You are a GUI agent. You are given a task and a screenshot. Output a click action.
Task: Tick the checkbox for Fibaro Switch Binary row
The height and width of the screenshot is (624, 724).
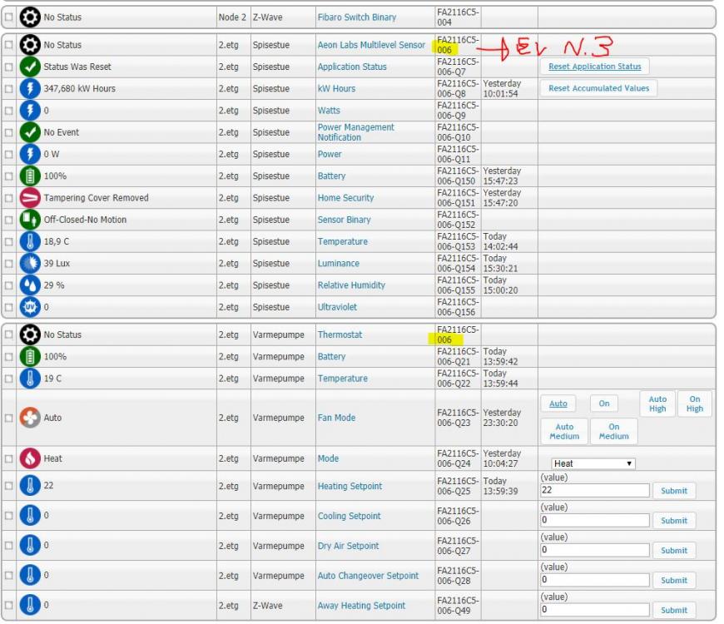click(x=9, y=17)
